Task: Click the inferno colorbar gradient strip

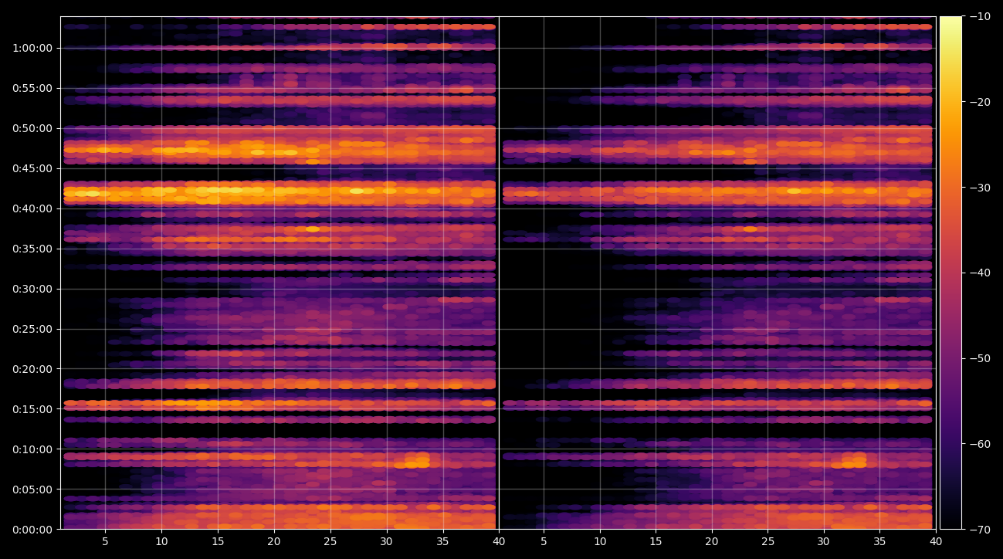Action: (x=950, y=273)
